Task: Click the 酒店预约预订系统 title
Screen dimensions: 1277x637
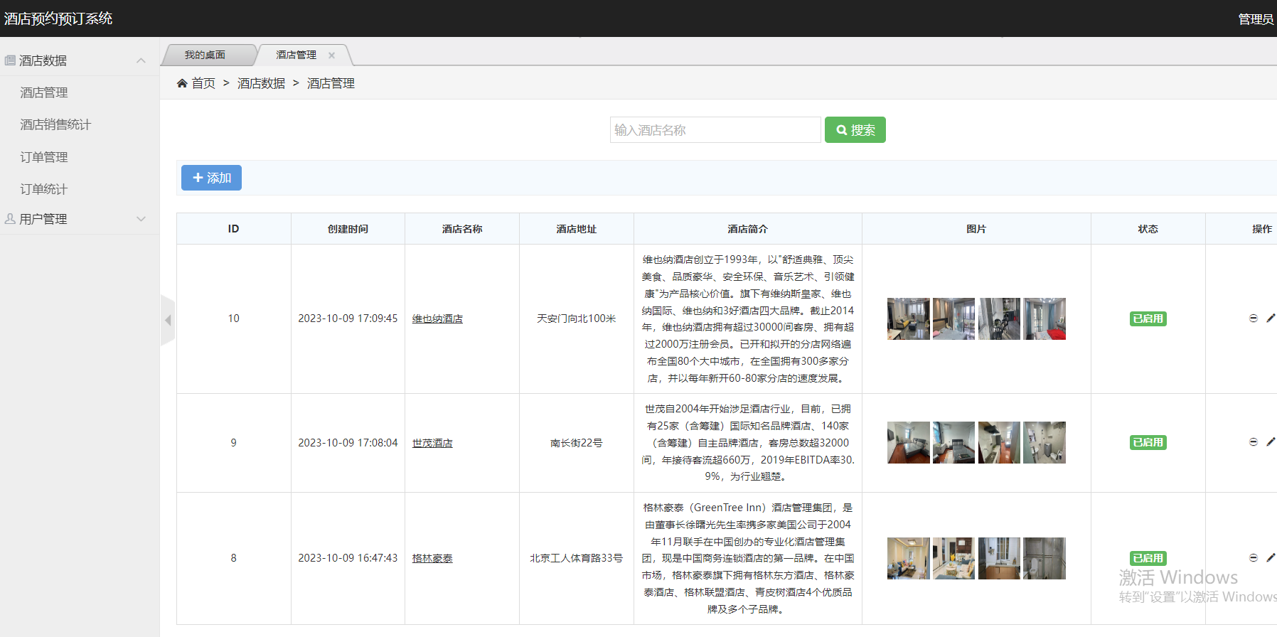Action: coord(58,18)
